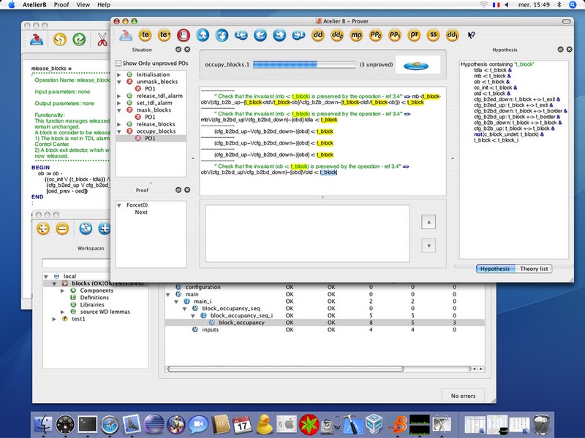Click the 'PP1' prover command button
This screenshot has height=438, width=585.
click(x=395, y=35)
